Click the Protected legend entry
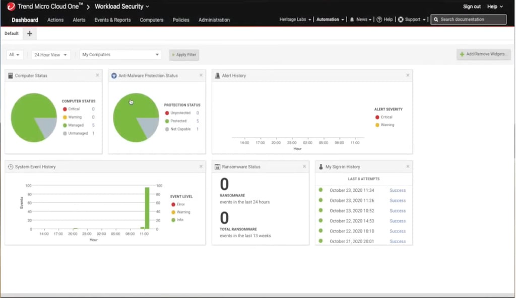Image resolution: width=516 pixels, height=298 pixels. click(181, 121)
